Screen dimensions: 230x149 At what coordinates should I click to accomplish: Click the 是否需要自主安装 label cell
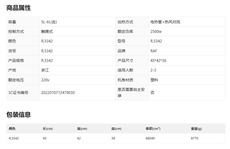(131, 92)
